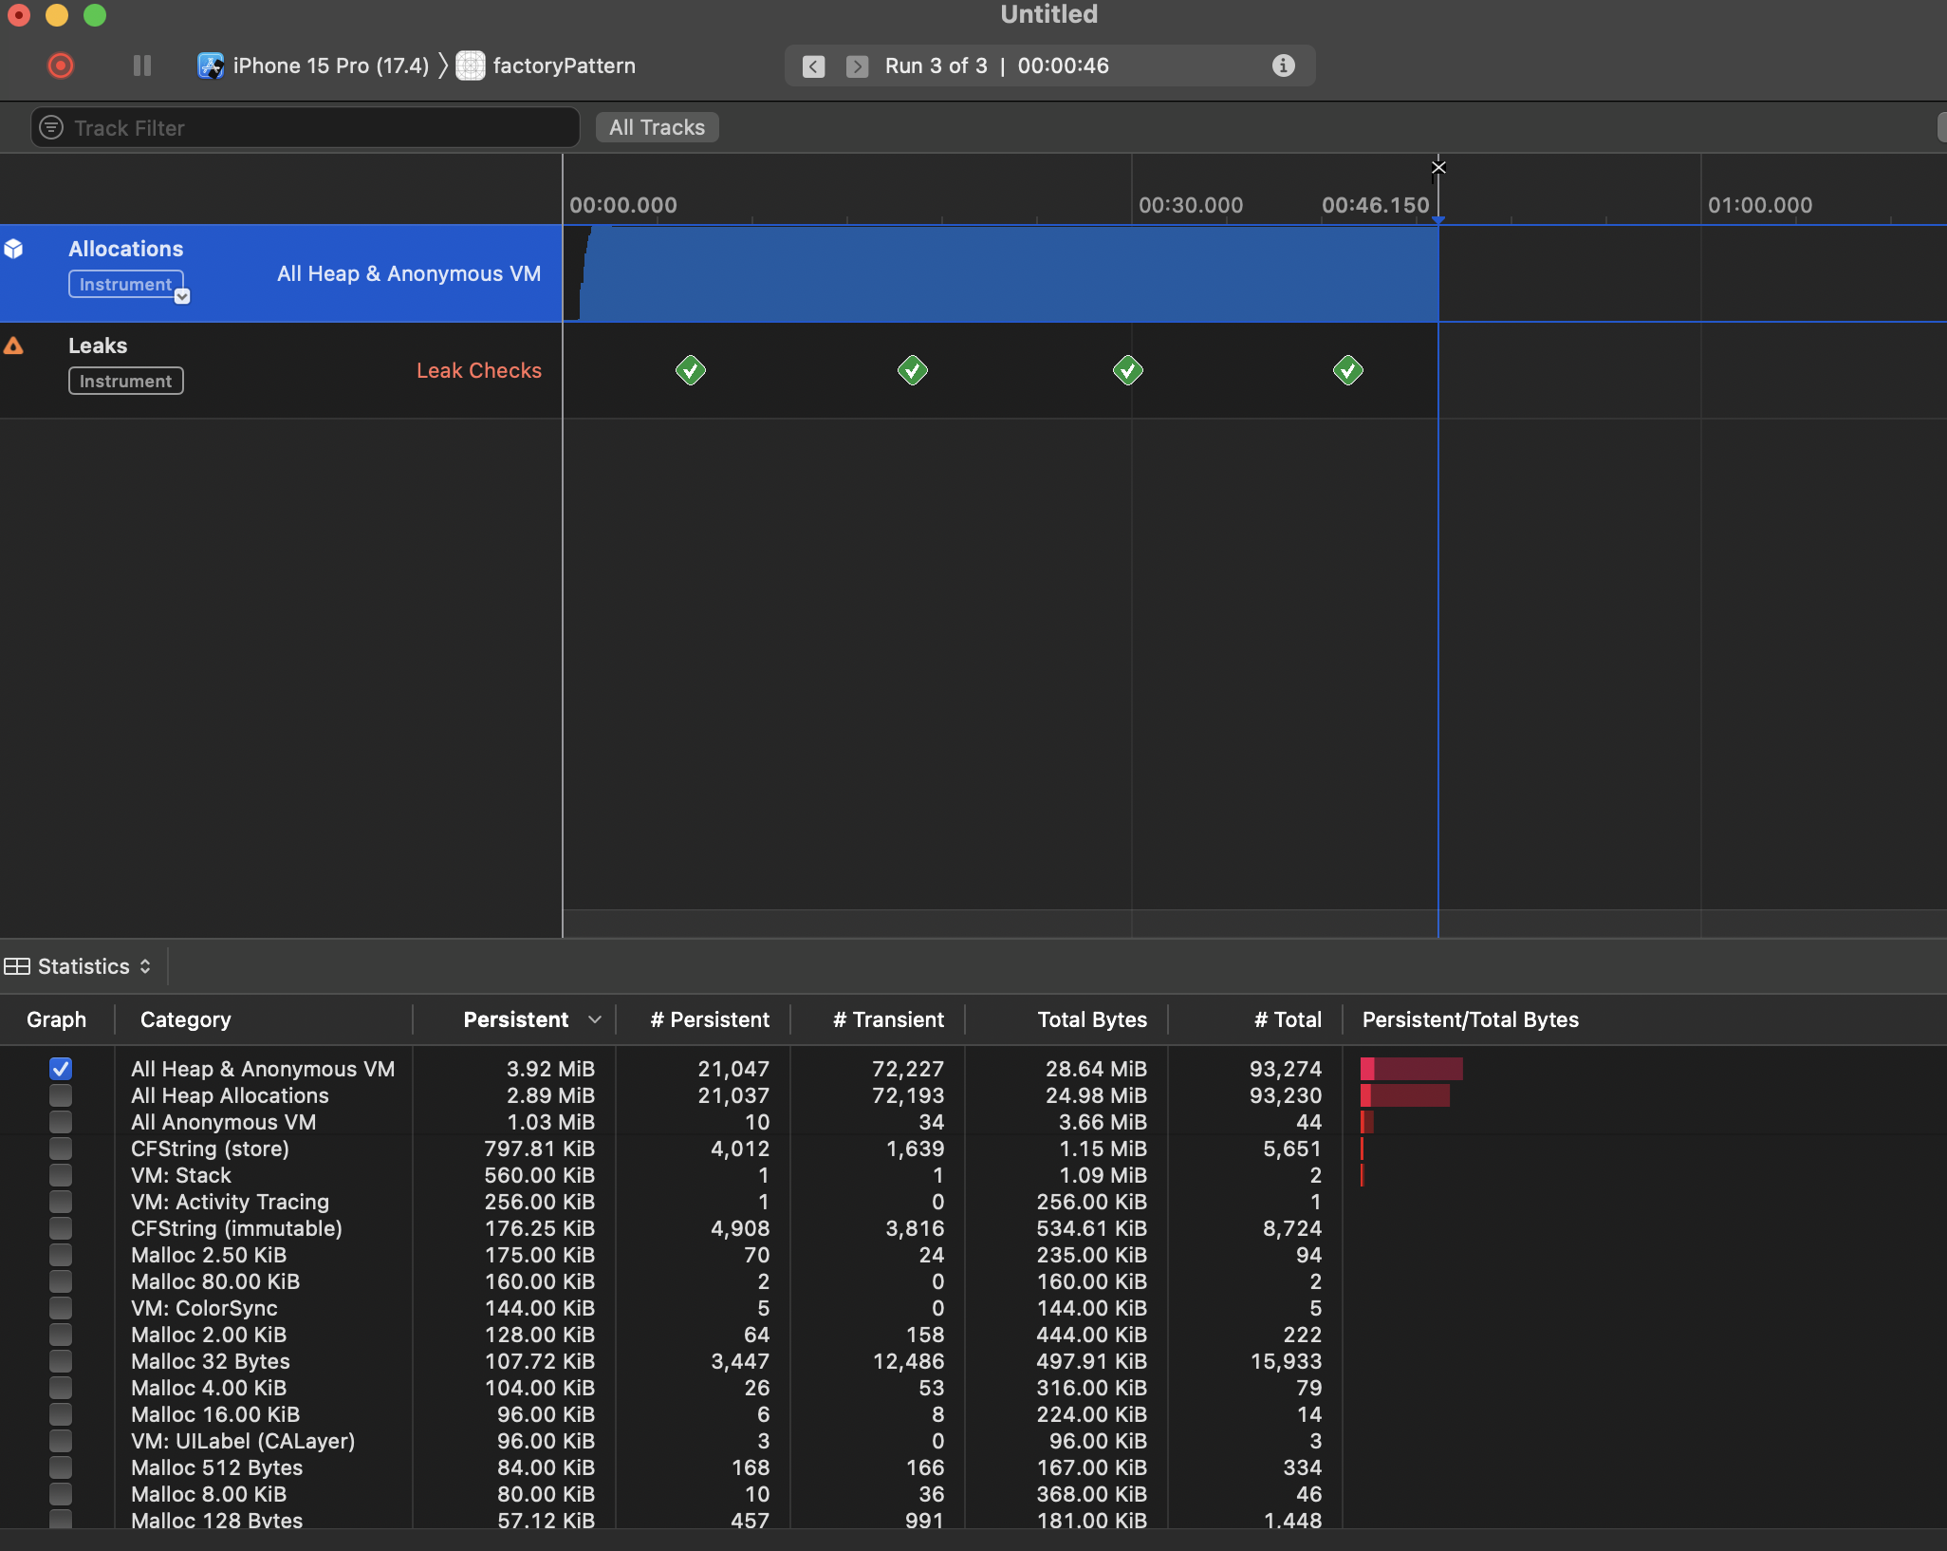Screen dimensions: 1947x1551
Task: Enable graph for Malloc 2.50 KiB
Action: 61,1255
